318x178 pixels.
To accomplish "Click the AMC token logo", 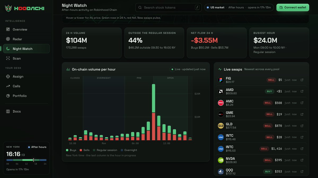I will [221, 103].
